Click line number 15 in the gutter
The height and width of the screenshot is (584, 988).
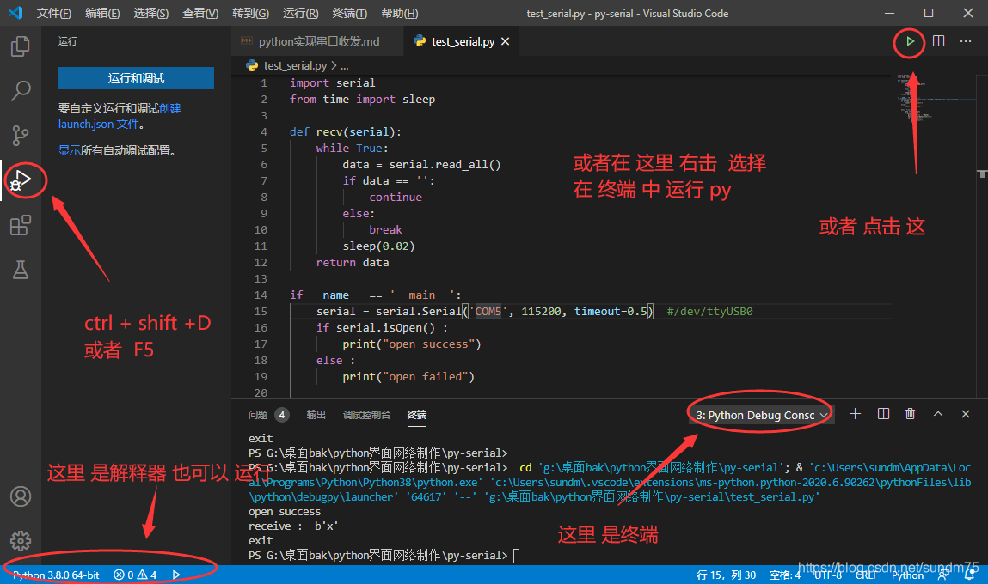click(x=261, y=311)
